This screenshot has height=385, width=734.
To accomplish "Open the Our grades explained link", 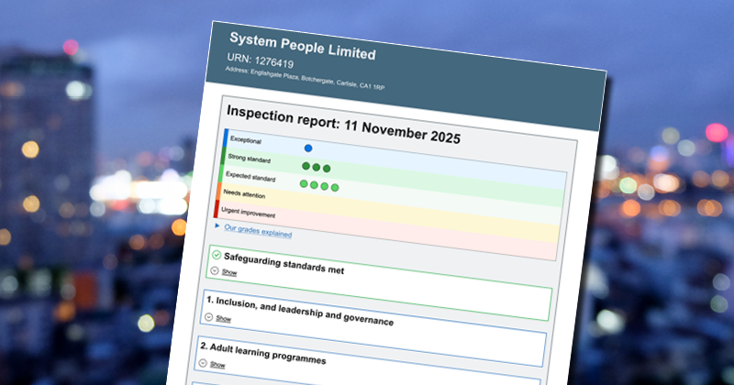I will tap(258, 232).
